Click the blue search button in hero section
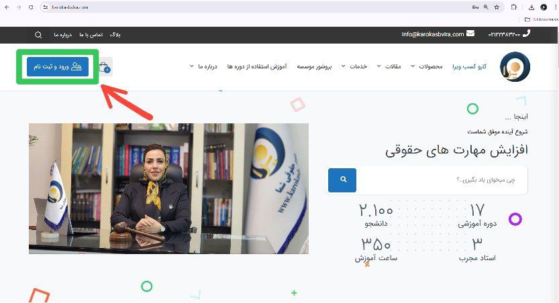 (342, 180)
